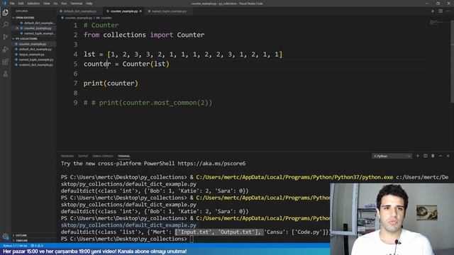Click counter_example.py in the breadcrumb
The width and height of the screenshot is (454, 255).
coord(78,18)
